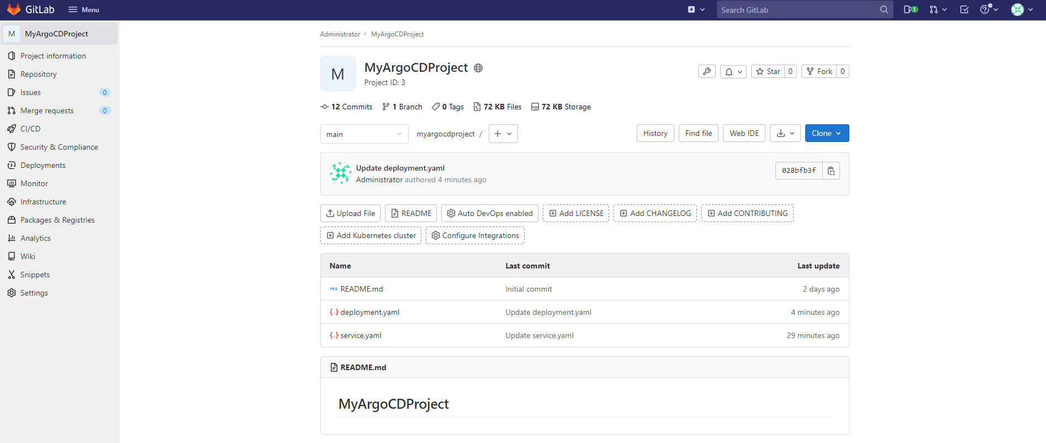This screenshot has height=443, width=1046.
Task: Open the Help question mark menu
Action: tap(989, 9)
